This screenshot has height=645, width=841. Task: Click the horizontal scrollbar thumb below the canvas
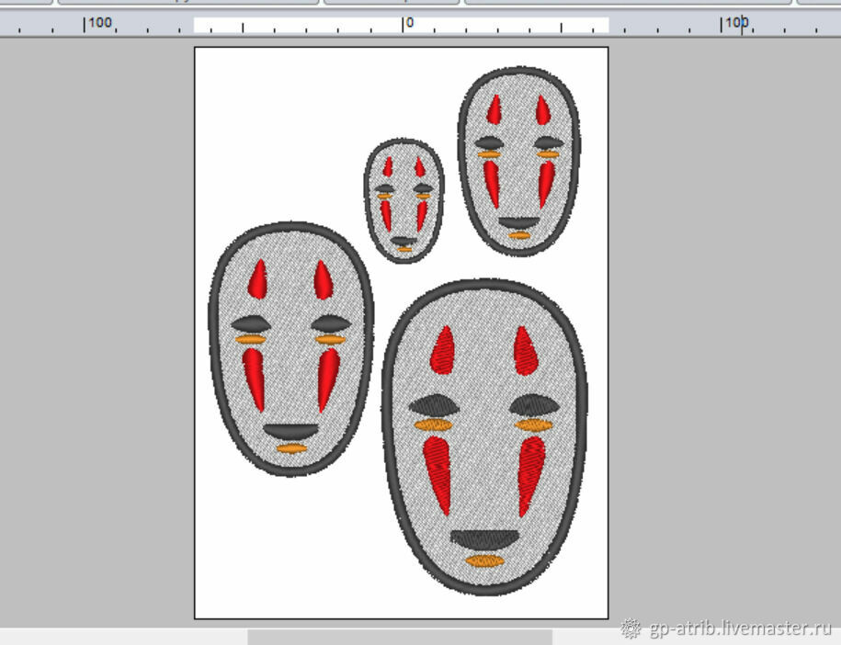pyautogui.click(x=400, y=637)
